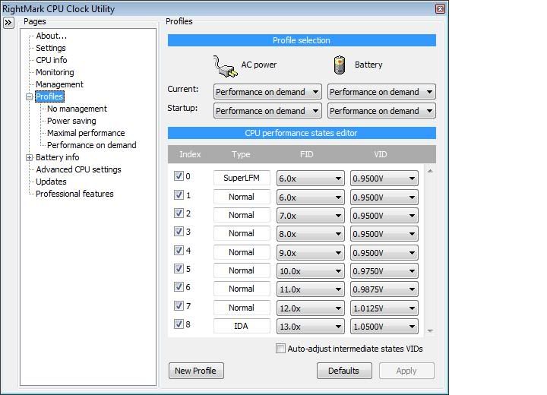Click the VID column header
This screenshot has height=395, width=547.
point(381,154)
